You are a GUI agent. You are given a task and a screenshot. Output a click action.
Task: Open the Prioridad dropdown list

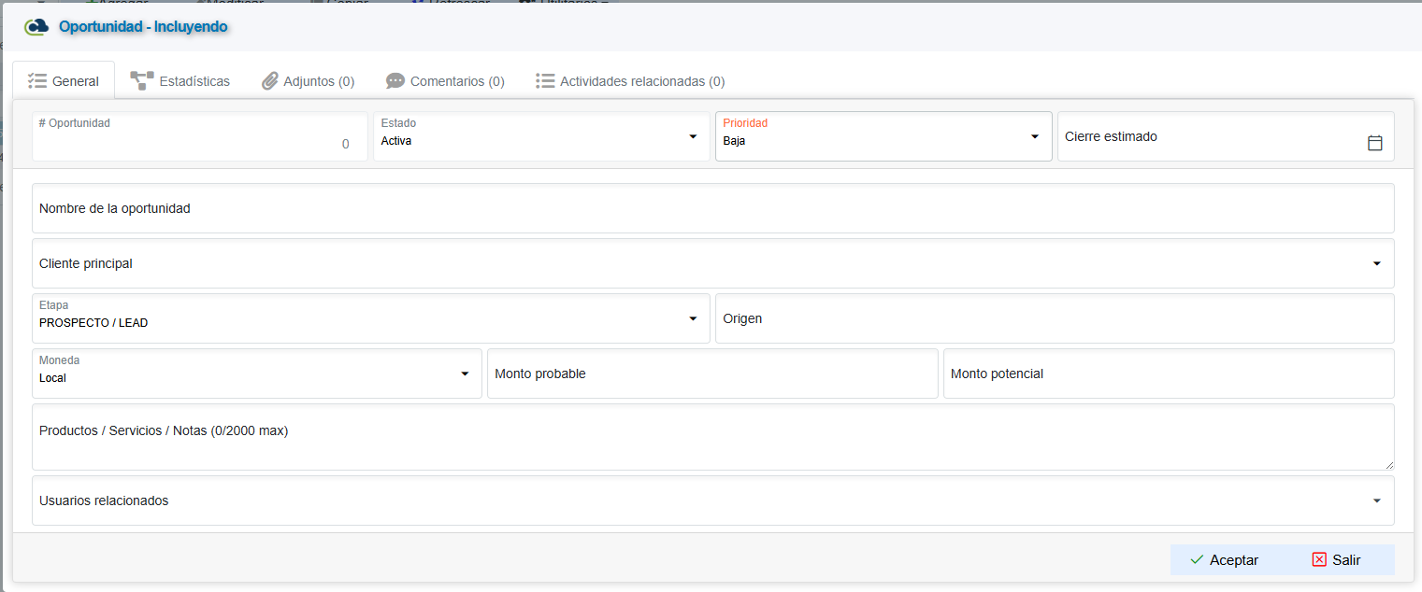(x=1034, y=137)
